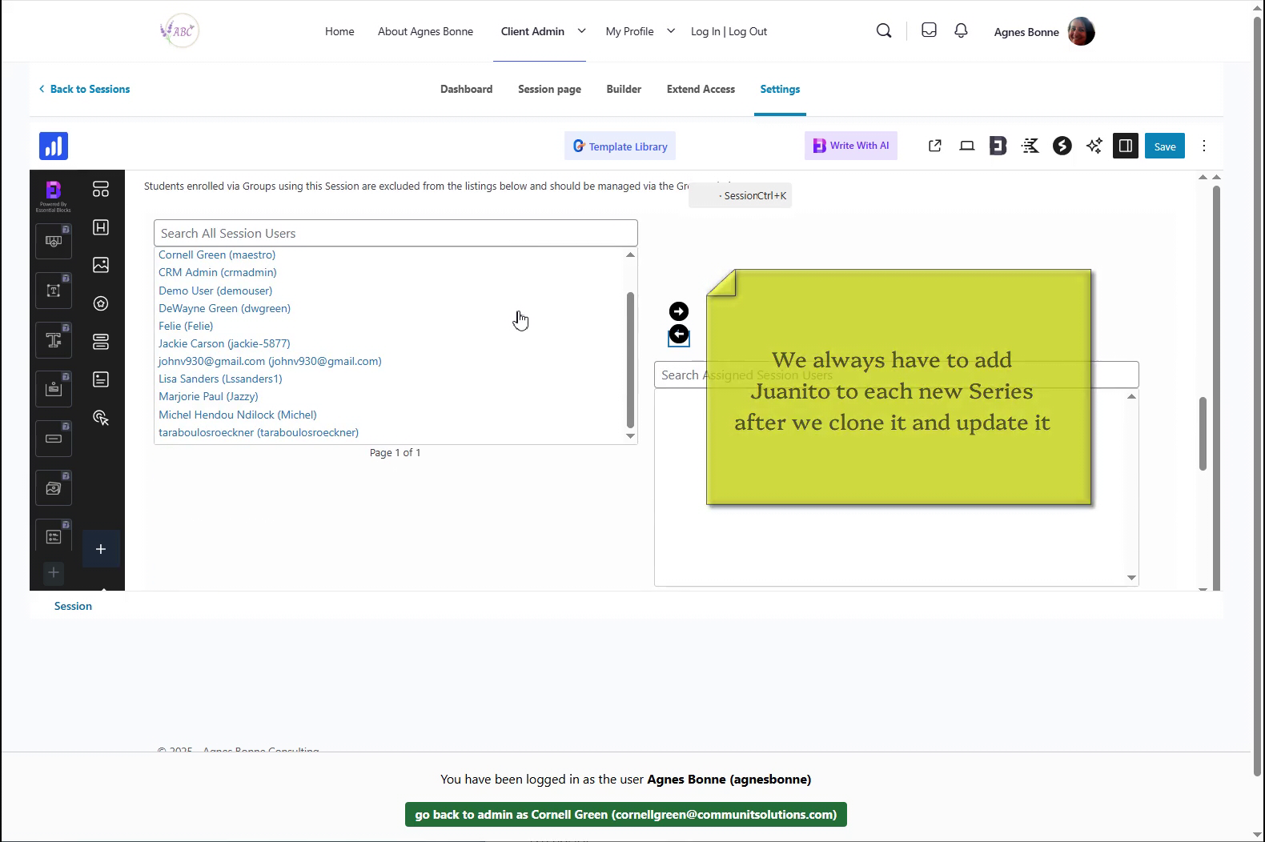The width and height of the screenshot is (1265, 842).
Task: Click the laptop device preview icon
Action: coord(966,146)
